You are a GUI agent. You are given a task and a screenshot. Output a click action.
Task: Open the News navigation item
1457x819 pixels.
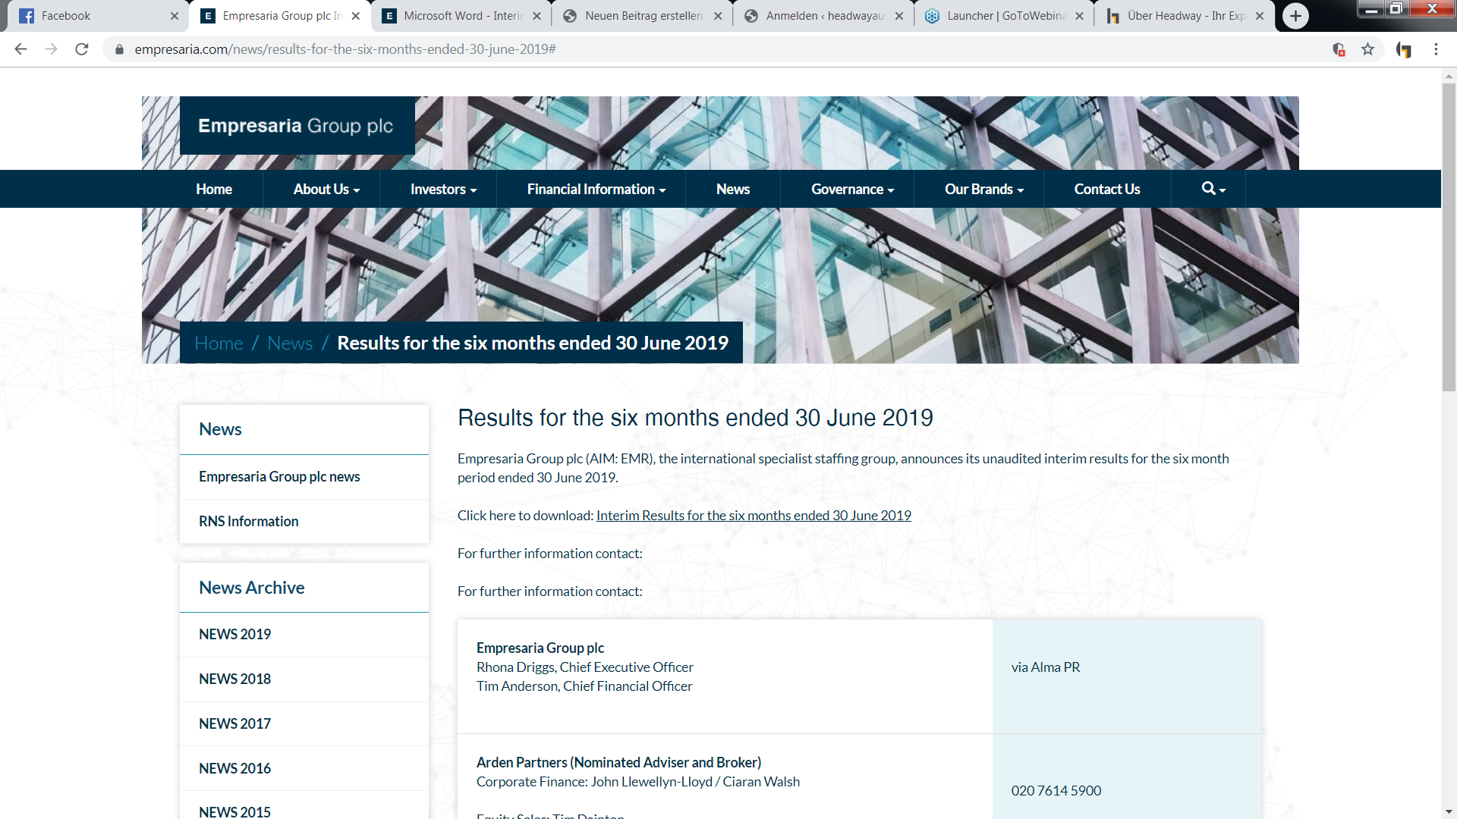pyautogui.click(x=733, y=189)
